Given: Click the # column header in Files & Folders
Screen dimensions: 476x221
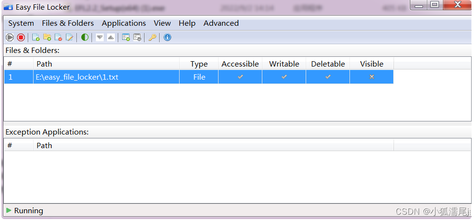Looking at the screenshot, I should tap(19, 64).
